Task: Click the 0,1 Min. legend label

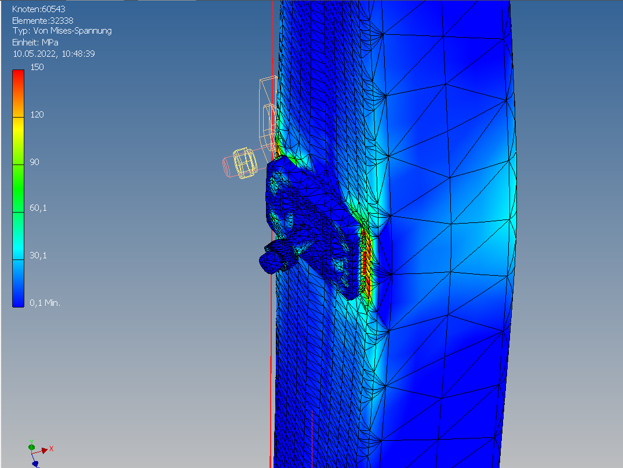Action: pos(45,303)
